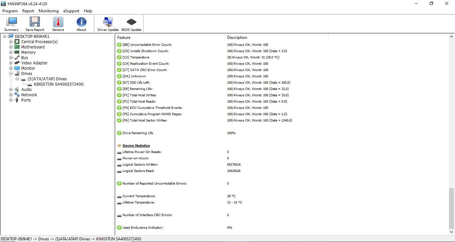Image resolution: width=455 pixels, height=242 pixels.
Task: Click the Feature column header
Action: pyautogui.click(x=170, y=38)
